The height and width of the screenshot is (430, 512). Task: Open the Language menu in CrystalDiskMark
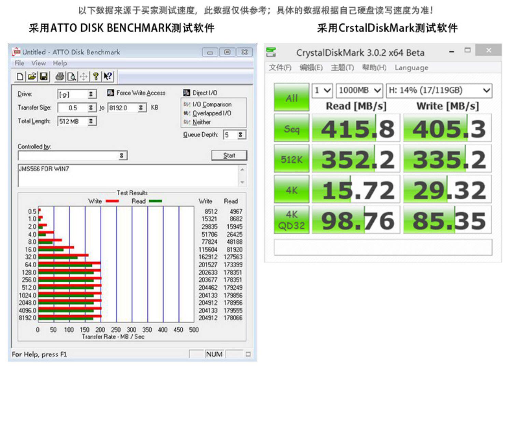(411, 68)
